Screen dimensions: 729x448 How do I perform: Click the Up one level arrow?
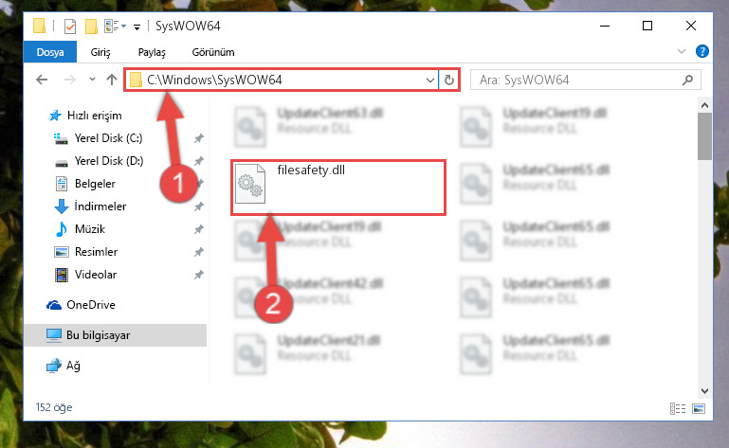[x=112, y=80]
